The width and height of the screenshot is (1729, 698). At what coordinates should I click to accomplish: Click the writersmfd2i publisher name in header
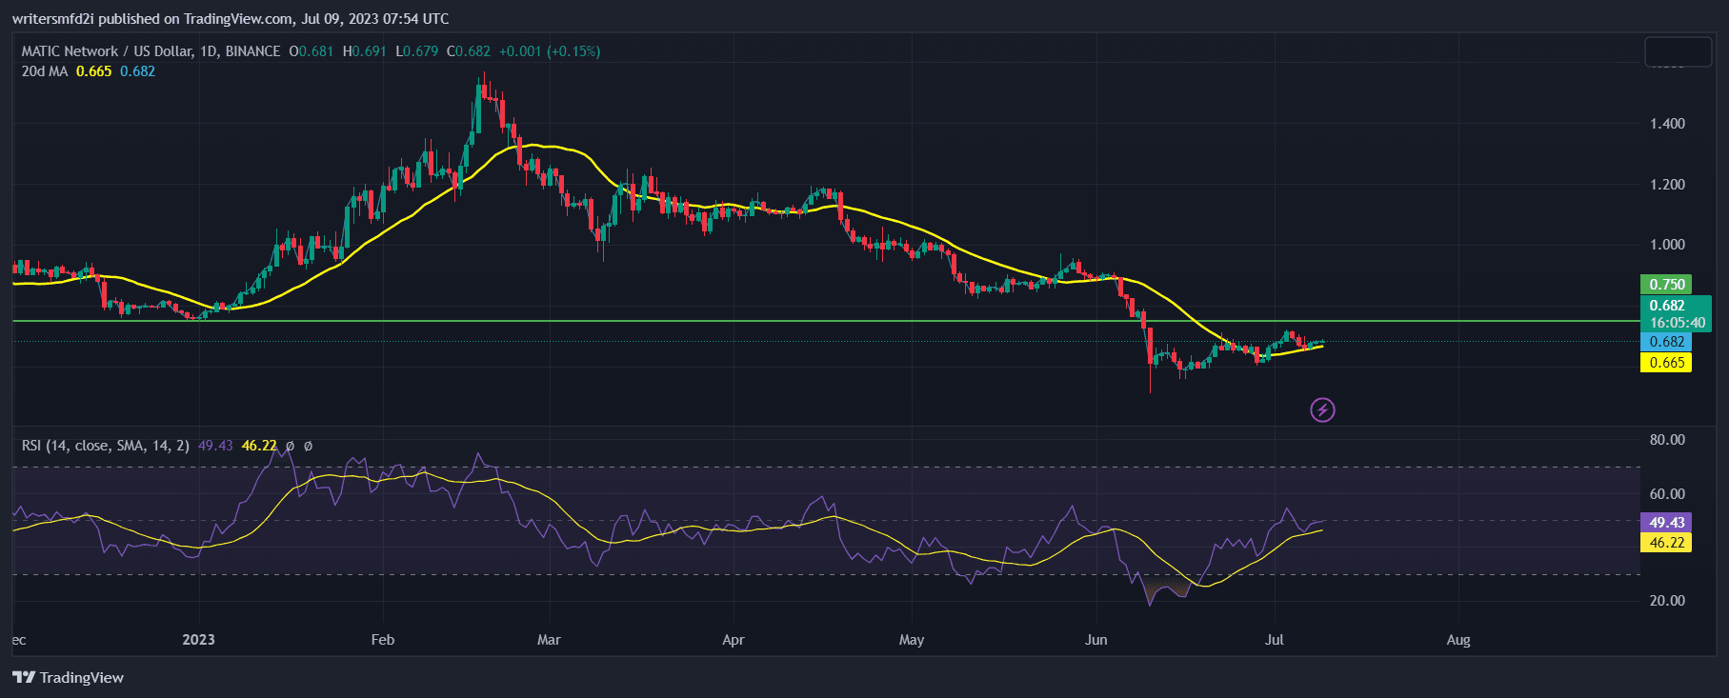[52, 19]
